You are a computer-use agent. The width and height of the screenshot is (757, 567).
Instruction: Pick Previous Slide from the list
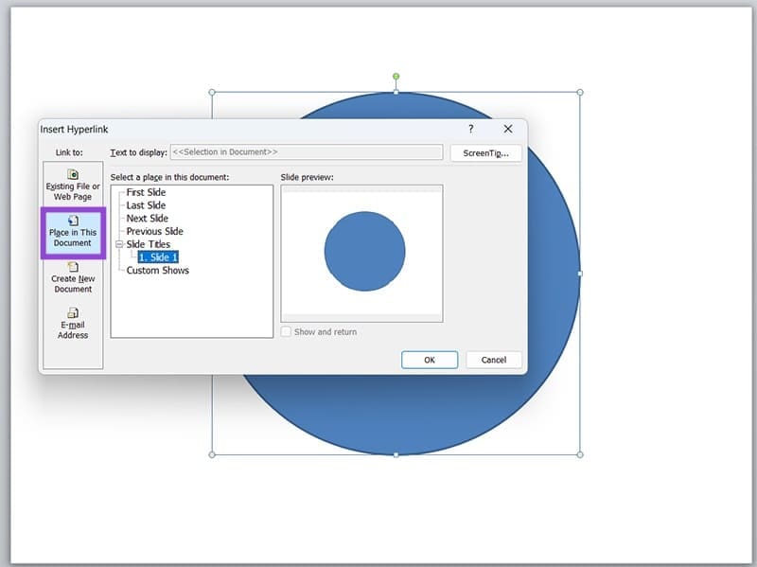pyautogui.click(x=154, y=231)
